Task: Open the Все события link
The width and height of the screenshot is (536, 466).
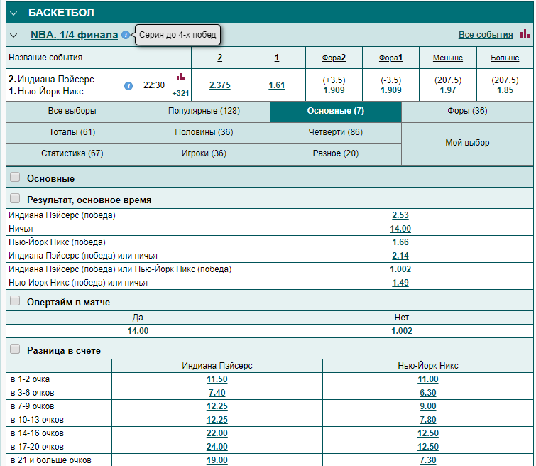Action: coord(486,35)
